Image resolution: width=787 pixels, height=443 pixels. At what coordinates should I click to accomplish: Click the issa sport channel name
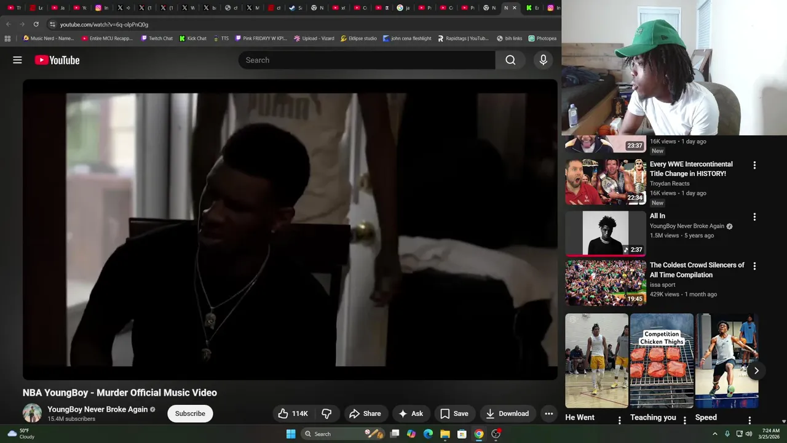coord(663,284)
